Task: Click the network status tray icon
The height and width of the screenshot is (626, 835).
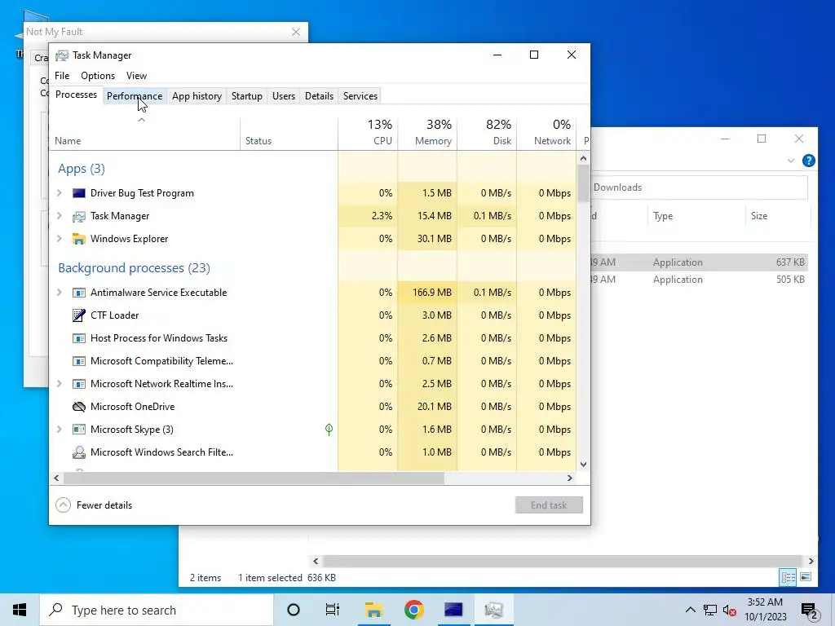Action: (x=710, y=610)
